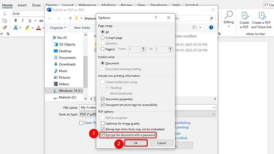Go forward in the file dialog
The image size is (274, 154).
[x=58, y=19]
